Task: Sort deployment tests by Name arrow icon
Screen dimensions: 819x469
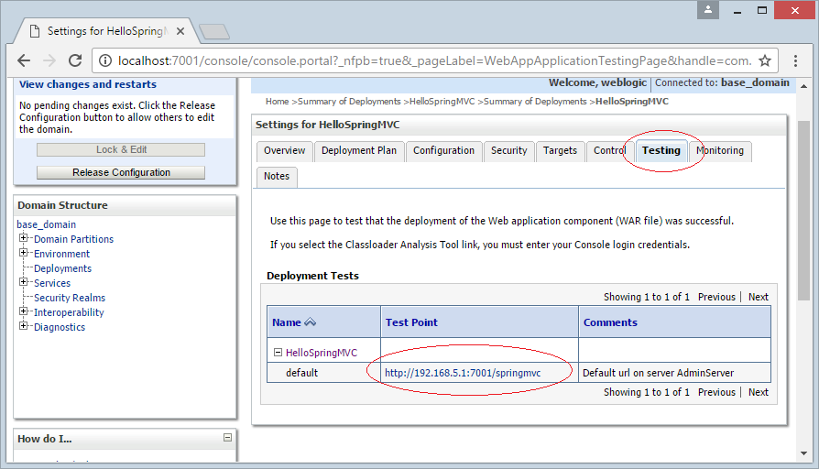Action: [311, 322]
